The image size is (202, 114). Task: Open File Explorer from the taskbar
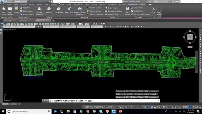click(68, 111)
